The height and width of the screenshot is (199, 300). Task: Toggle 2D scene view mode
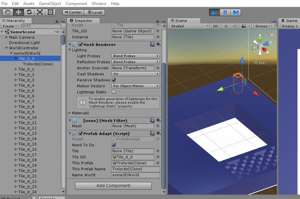click(x=215, y=26)
